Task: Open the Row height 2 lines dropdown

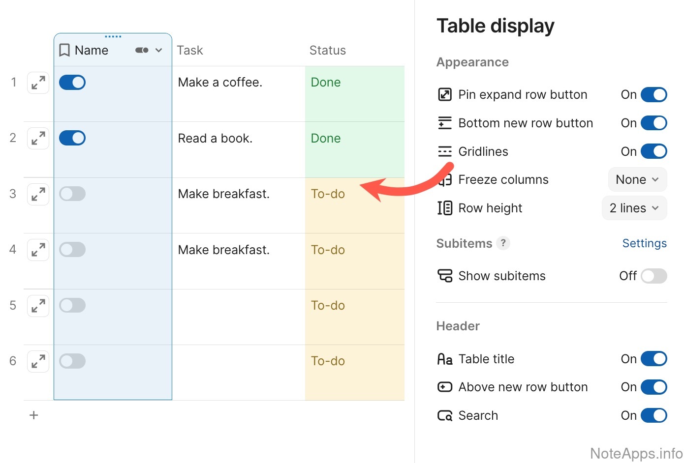Action: pyautogui.click(x=634, y=208)
